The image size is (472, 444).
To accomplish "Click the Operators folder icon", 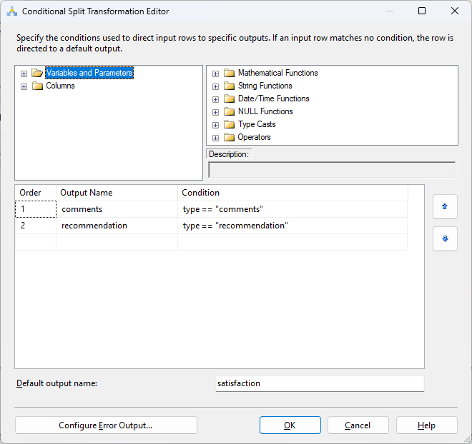I will [229, 137].
